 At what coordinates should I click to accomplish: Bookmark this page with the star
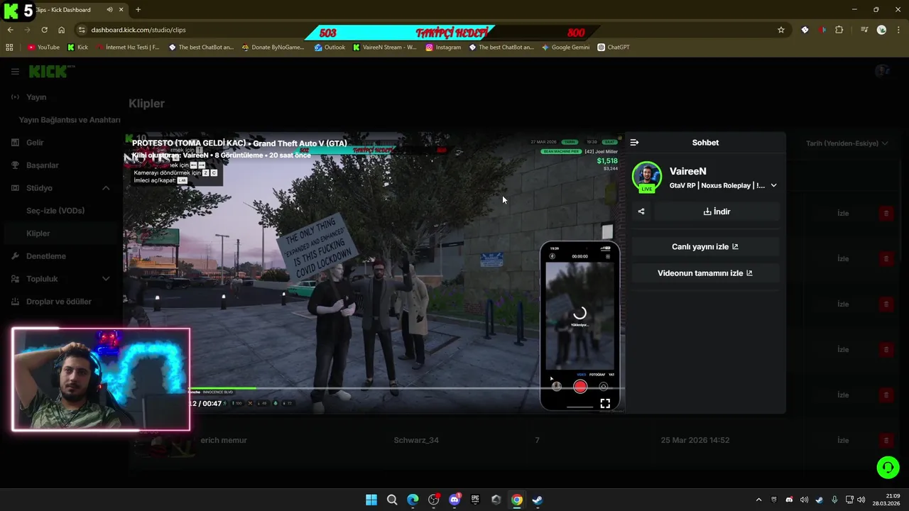(781, 30)
